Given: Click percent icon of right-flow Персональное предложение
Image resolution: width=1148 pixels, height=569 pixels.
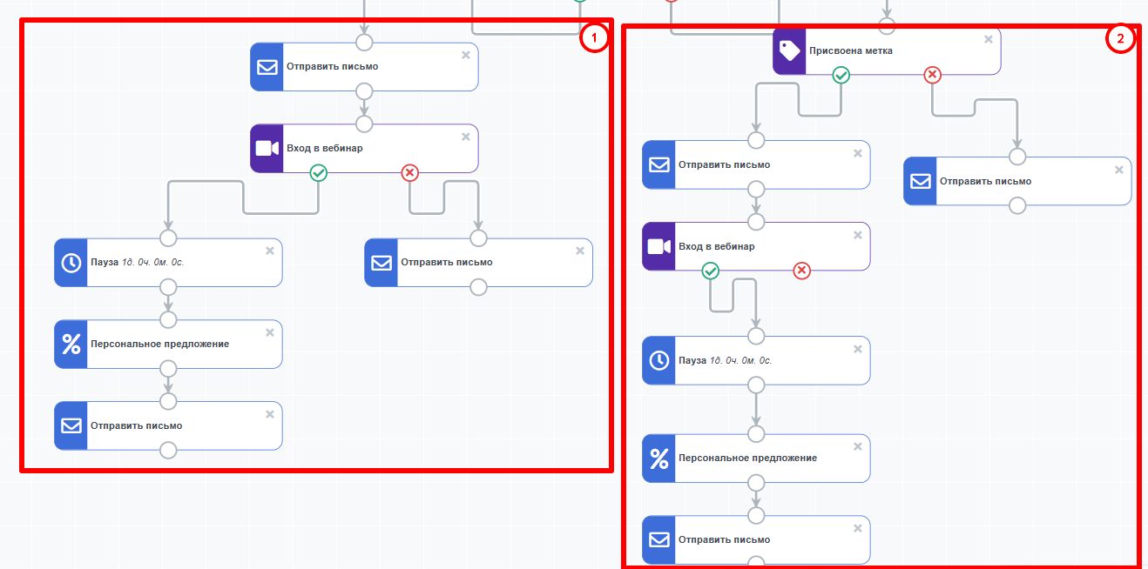Looking at the screenshot, I should (x=659, y=458).
